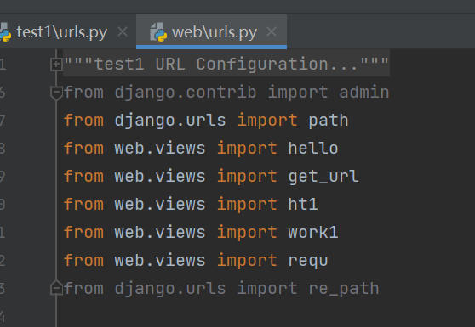Click "import" keyword on the ht1 line
This screenshot has height=327, width=475.
(x=247, y=205)
